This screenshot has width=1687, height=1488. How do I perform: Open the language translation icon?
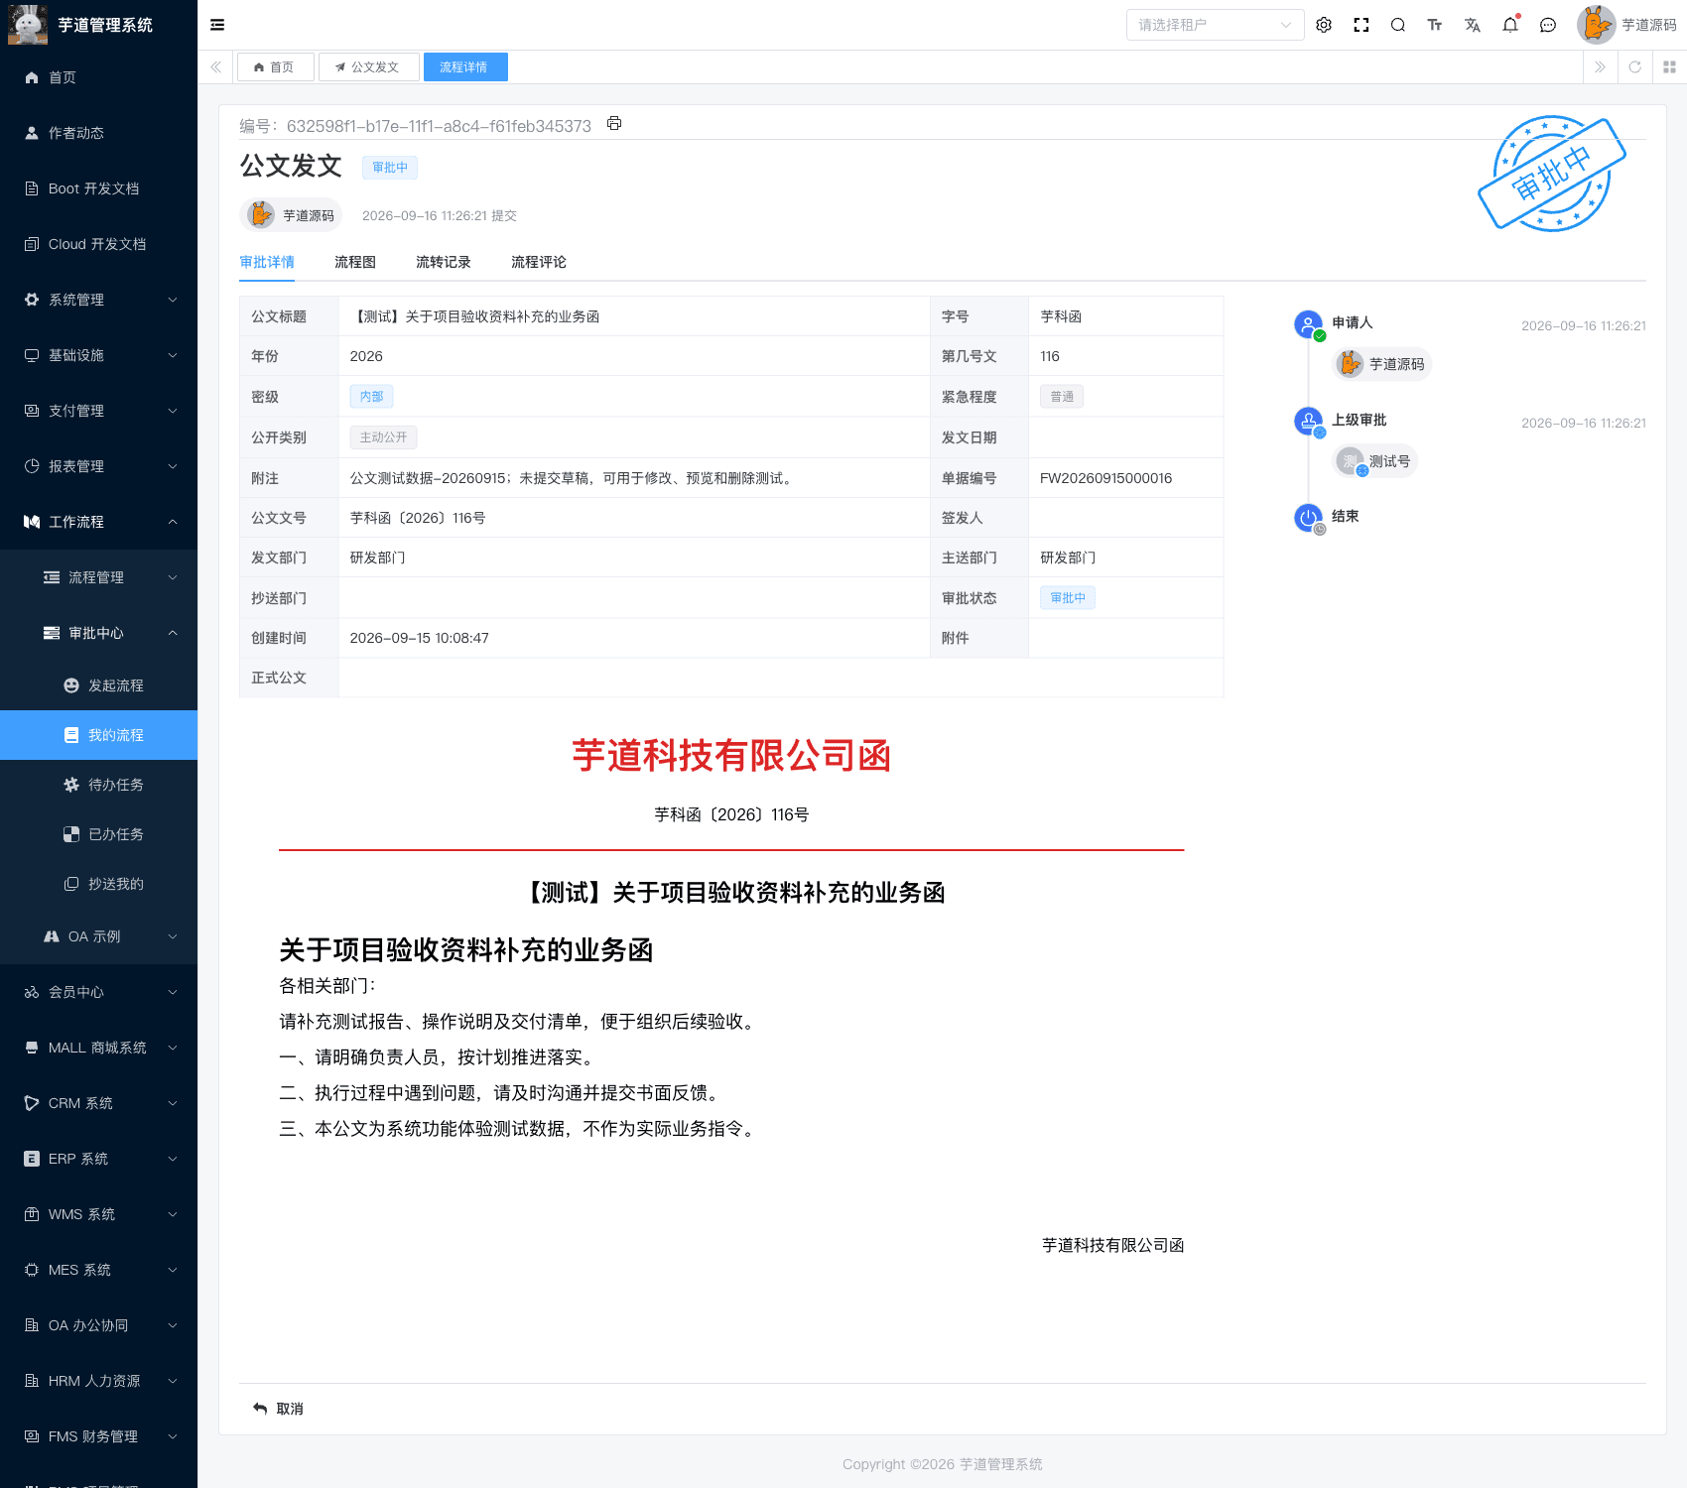(x=1473, y=25)
